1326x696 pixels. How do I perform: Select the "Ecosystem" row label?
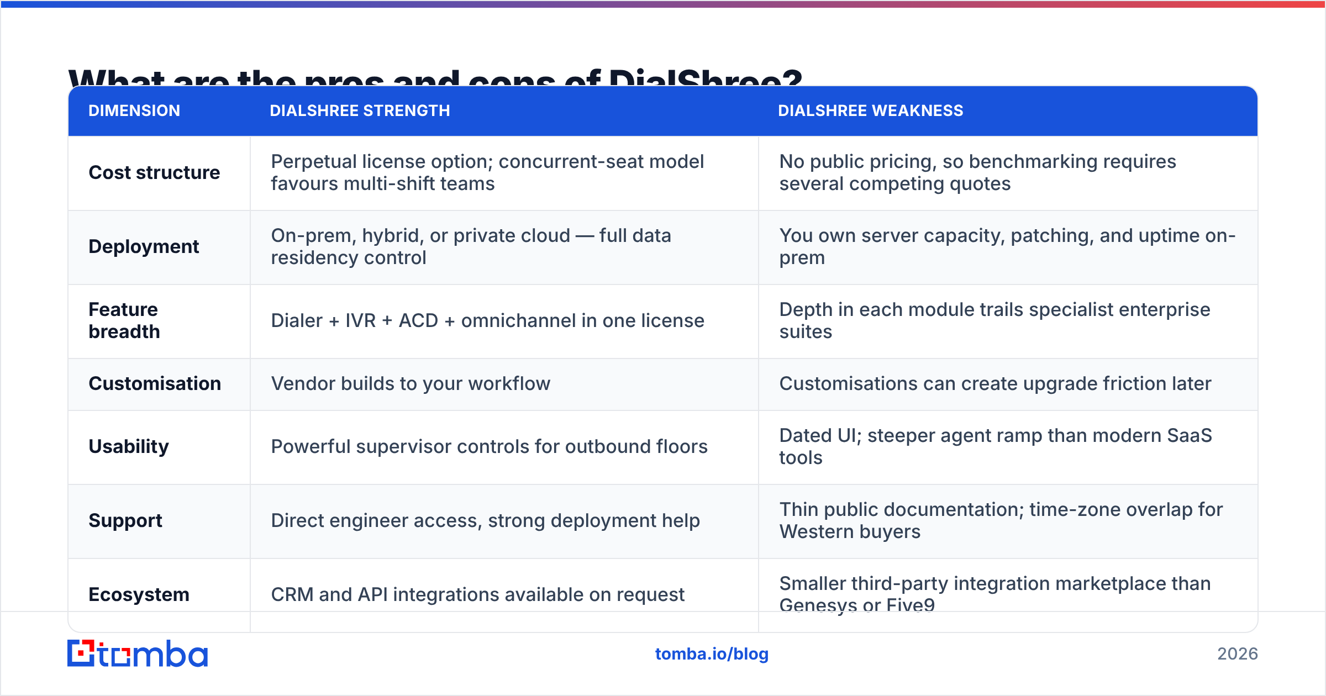click(x=139, y=594)
